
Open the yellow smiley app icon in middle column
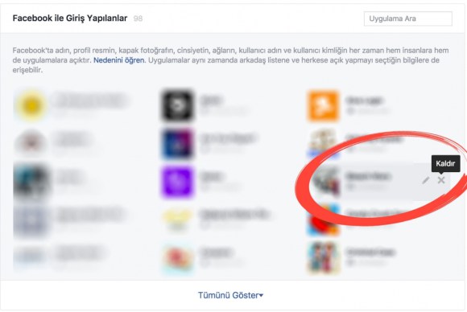pyautogui.click(x=178, y=220)
